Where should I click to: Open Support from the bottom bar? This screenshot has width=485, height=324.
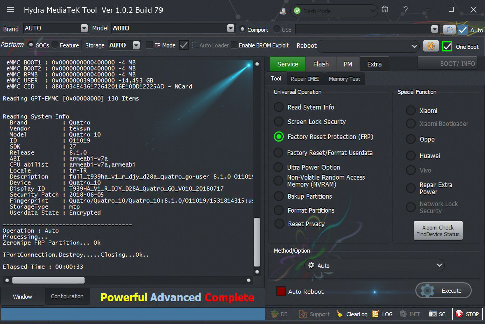tap(314, 314)
